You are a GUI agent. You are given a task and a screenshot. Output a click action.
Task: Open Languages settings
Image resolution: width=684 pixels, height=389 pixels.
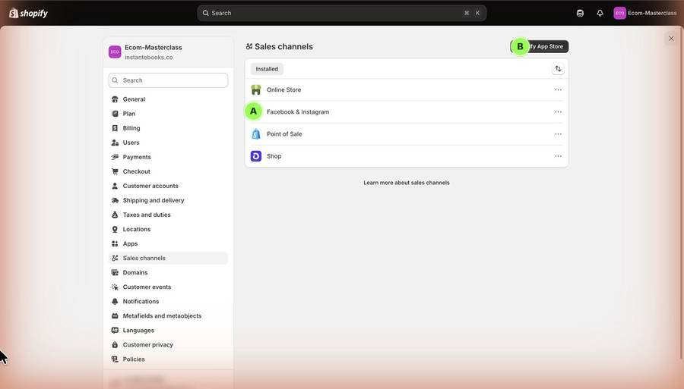(x=168, y=331)
